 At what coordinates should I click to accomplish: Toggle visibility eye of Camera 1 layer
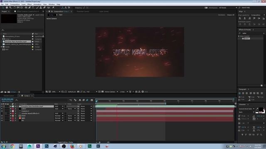pyautogui.click(x=2, y=111)
